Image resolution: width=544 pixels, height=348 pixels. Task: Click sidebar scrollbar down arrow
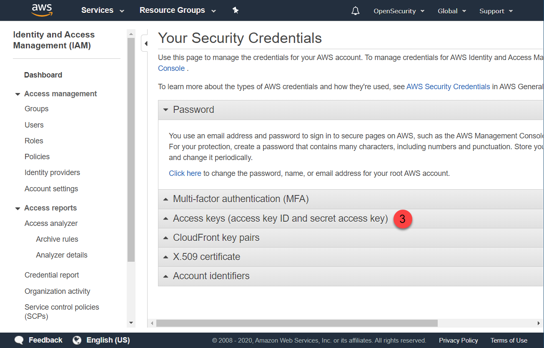(131, 323)
